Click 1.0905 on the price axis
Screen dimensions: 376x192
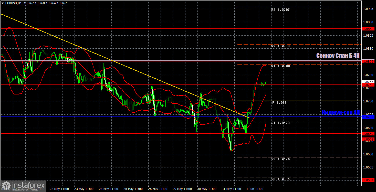[x=368, y=9]
